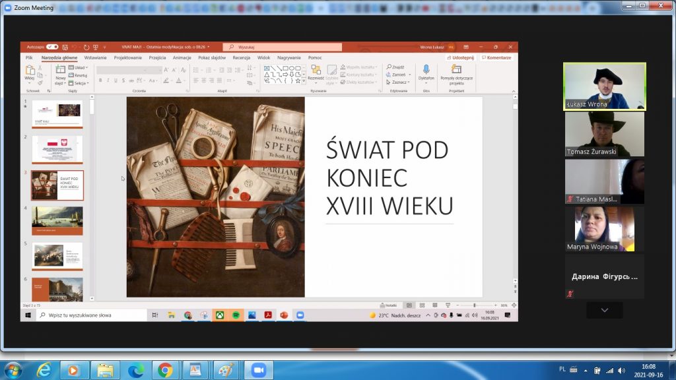
Task: Click the Wklej paste icon
Action: 30,70
